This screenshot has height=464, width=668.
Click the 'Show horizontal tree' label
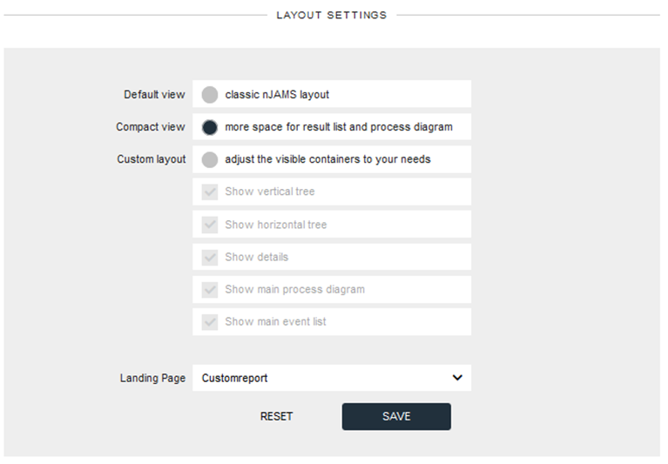point(275,225)
